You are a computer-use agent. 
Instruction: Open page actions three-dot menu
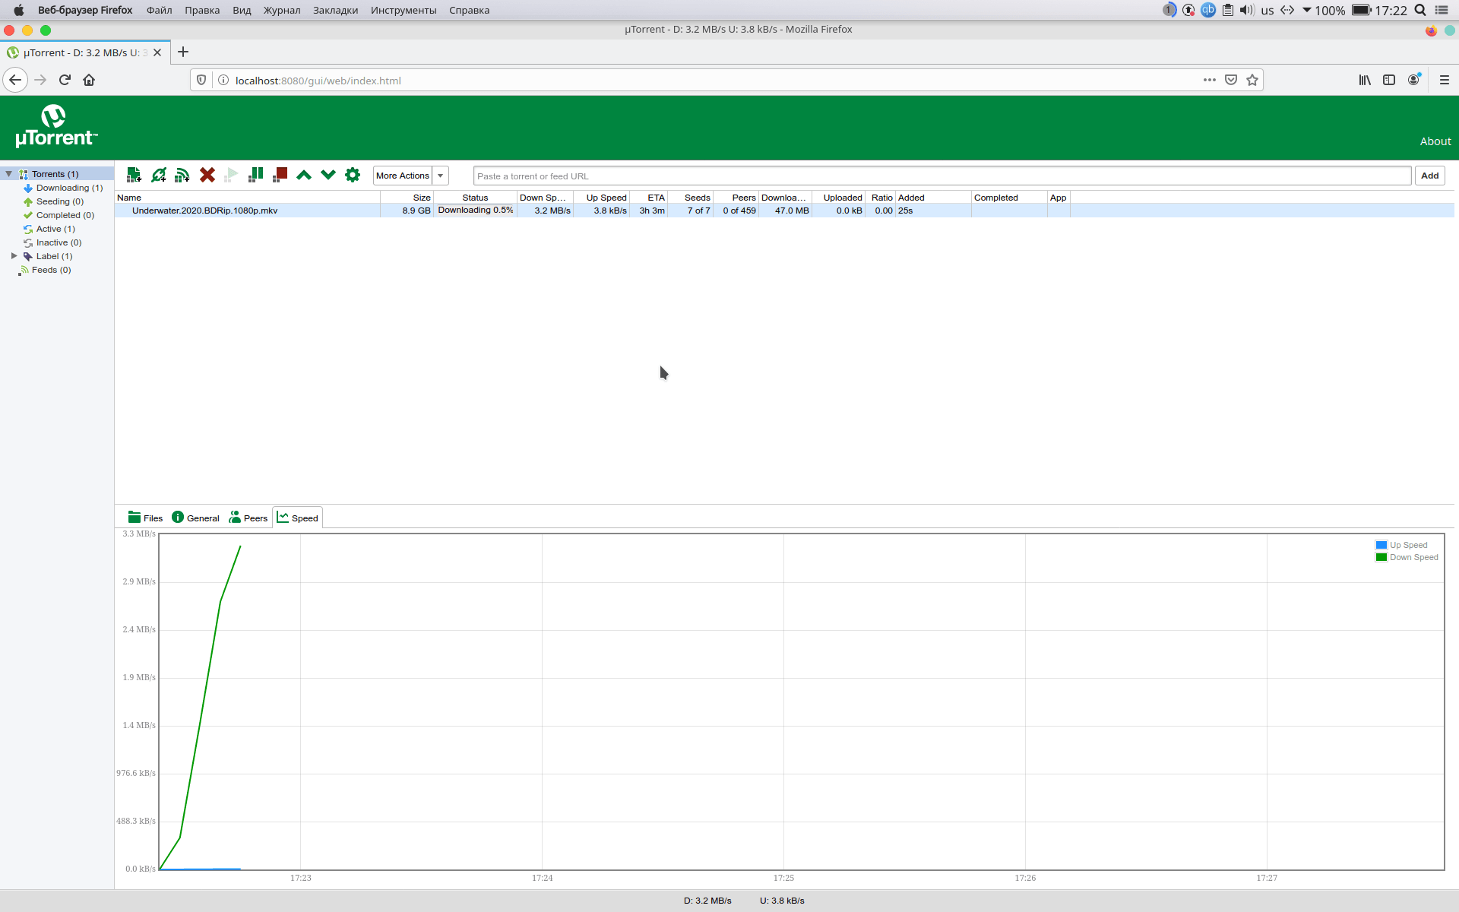point(1210,80)
